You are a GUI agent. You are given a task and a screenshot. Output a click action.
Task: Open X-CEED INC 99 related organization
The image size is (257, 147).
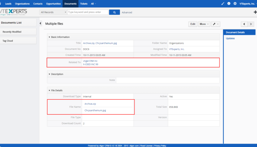(90, 64)
